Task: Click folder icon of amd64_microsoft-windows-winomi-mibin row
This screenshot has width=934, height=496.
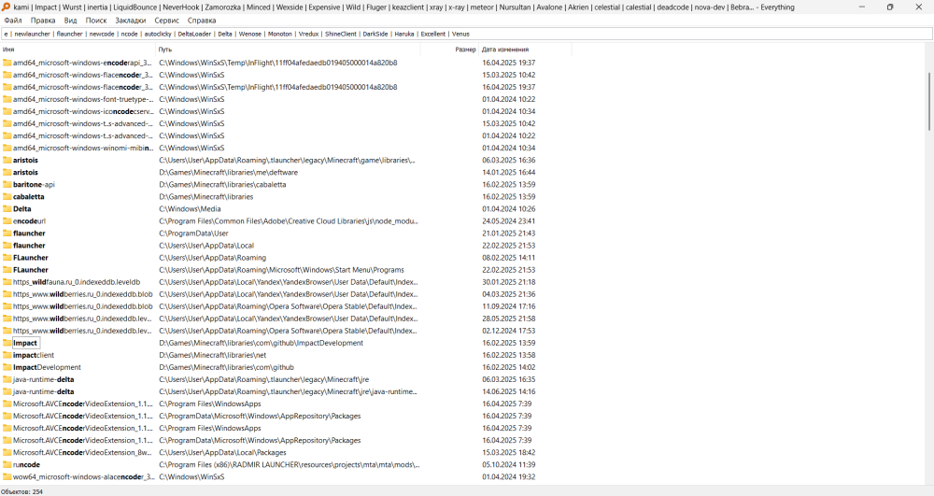Action: tap(7, 148)
